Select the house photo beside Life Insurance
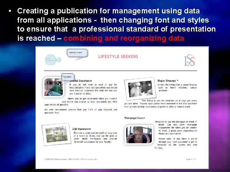230x172 pixels. pyautogui.click(x=57, y=134)
